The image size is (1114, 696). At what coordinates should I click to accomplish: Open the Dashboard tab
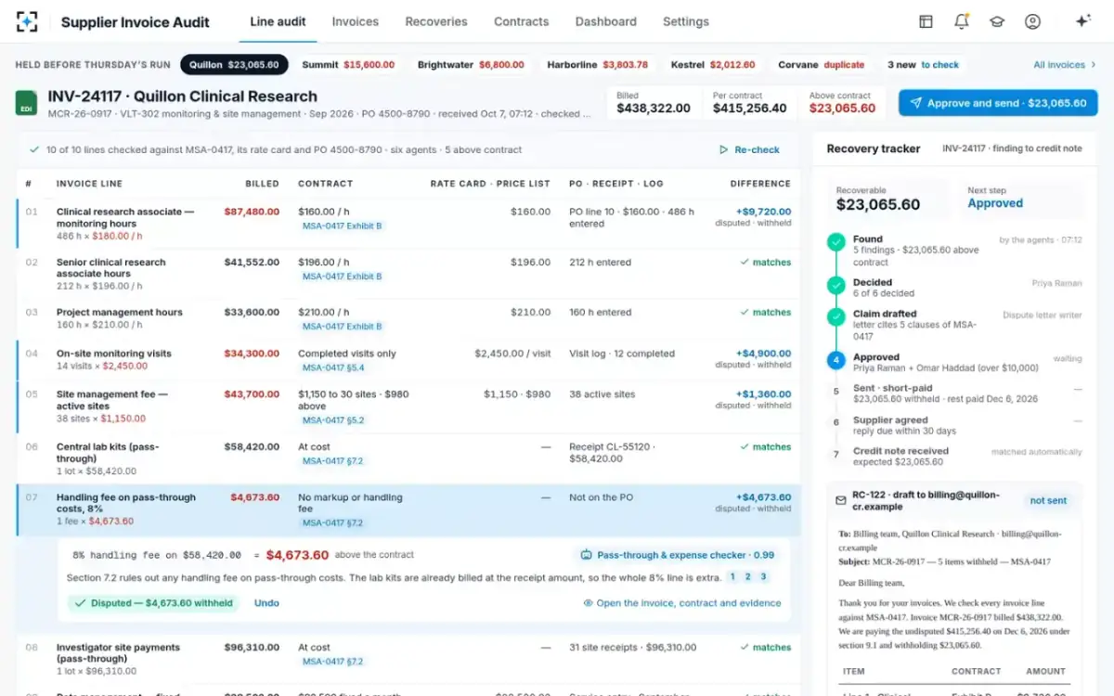click(606, 21)
